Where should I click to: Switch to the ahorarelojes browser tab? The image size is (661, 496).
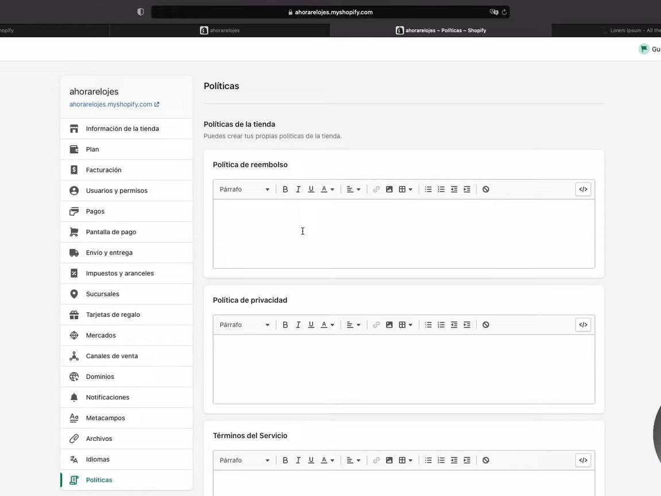pos(219,30)
